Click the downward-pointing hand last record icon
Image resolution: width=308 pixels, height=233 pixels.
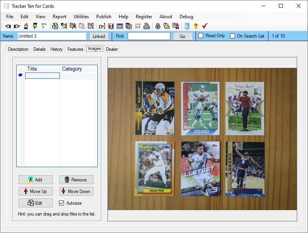[35, 26]
